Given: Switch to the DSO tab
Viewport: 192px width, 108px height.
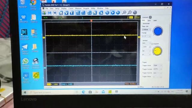Looking at the screenshot, I should pos(143,20).
